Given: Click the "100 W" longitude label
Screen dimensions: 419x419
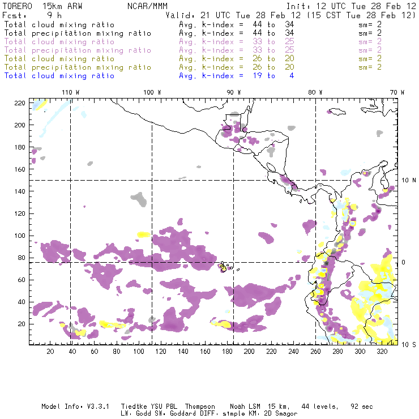Looking at the screenshot, I should point(152,92).
